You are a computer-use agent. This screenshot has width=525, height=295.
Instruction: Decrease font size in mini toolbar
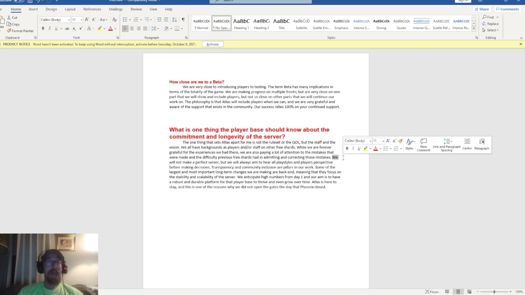pyautogui.click(x=394, y=141)
